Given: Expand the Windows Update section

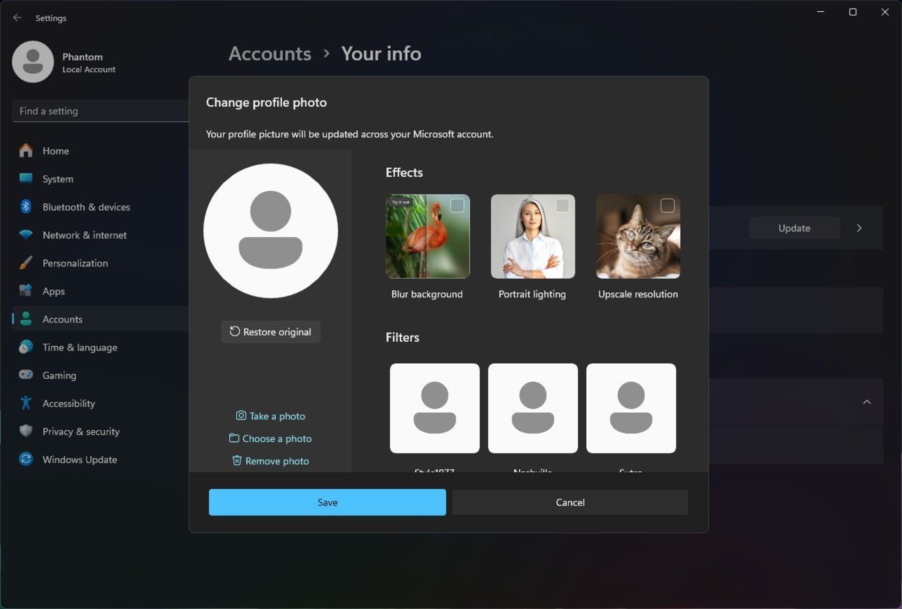Looking at the screenshot, I should [x=79, y=459].
